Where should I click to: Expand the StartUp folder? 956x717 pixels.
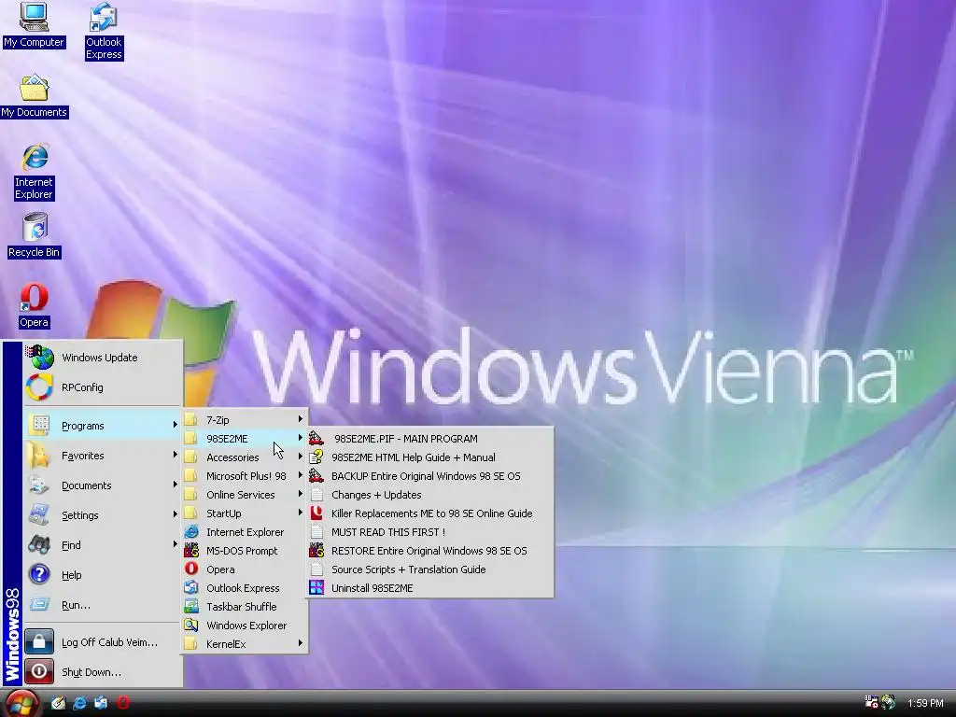[x=244, y=513]
